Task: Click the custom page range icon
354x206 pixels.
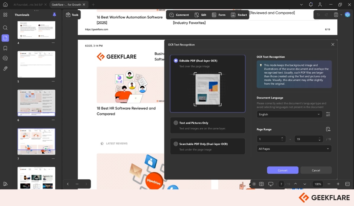Action: 328,129
